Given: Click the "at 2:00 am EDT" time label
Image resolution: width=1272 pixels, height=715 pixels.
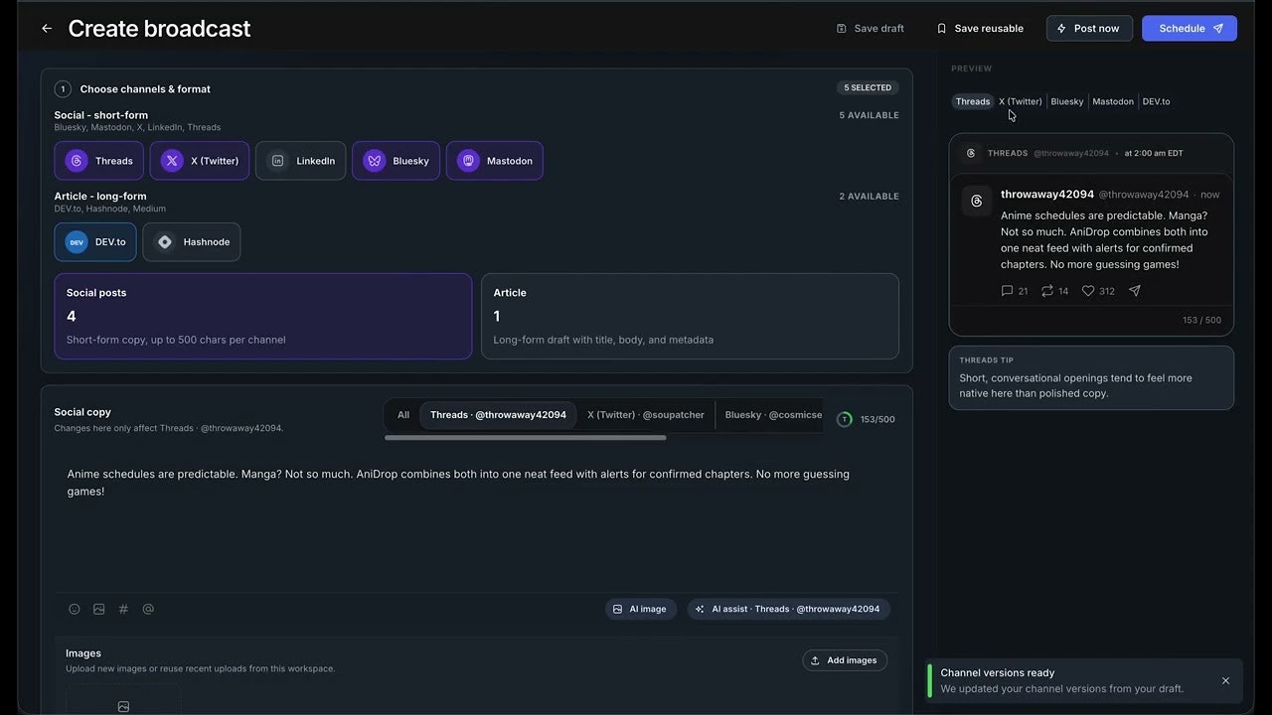Looking at the screenshot, I should coord(1153,153).
